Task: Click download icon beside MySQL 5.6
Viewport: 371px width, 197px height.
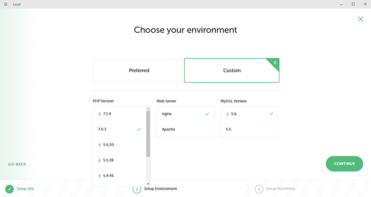Action: (x=227, y=114)
